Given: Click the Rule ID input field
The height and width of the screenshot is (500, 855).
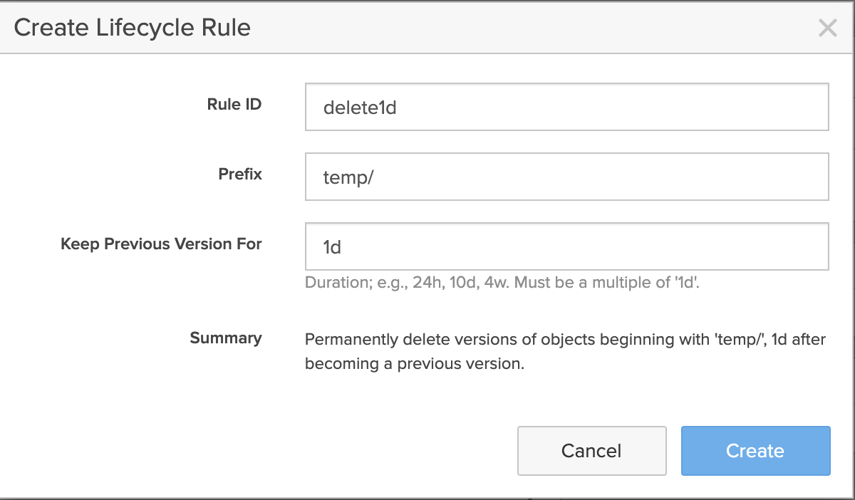Looking at the screenshot, I should point(566,105).
